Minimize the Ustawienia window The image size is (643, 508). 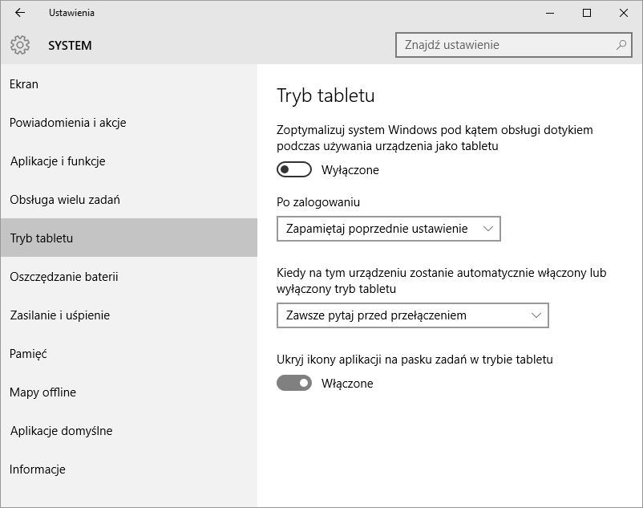549,13
